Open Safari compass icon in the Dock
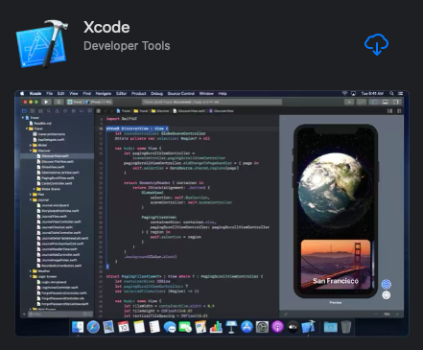Screen dimensions: 423x350 [x=93, y=327]
